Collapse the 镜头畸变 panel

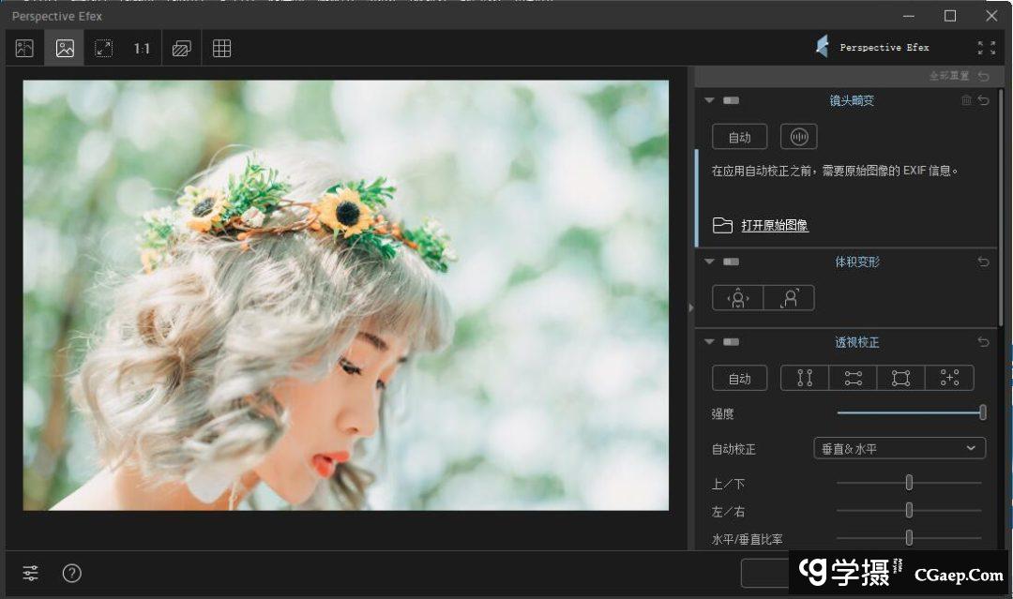click(709, 100)
